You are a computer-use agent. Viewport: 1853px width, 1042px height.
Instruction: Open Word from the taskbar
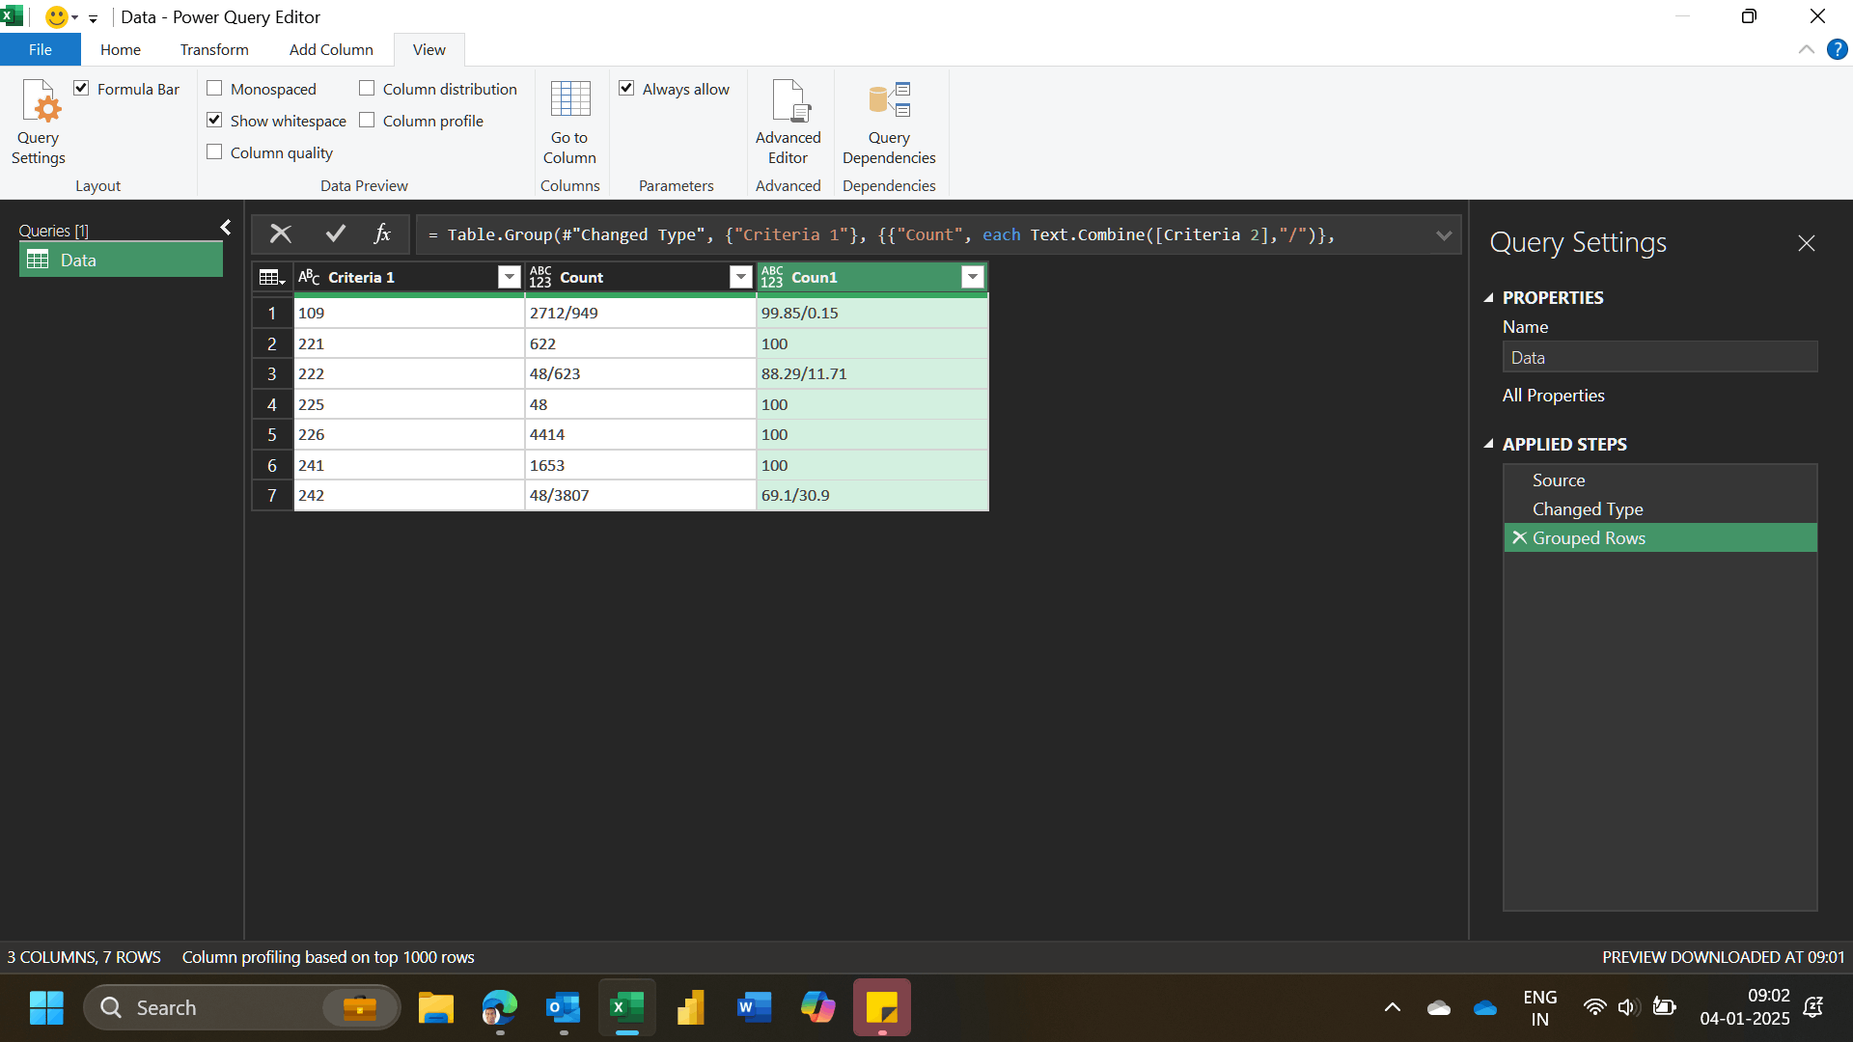[755, 1008]
